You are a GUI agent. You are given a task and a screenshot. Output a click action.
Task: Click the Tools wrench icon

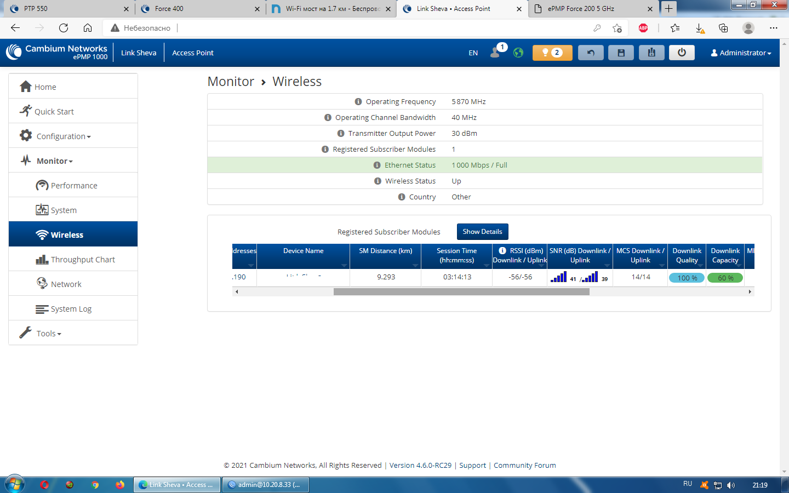coord(26,333)
